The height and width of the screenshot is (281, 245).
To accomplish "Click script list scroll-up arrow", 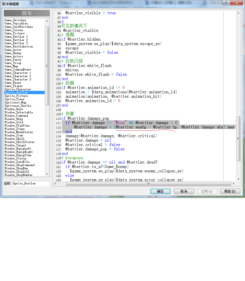I will tap(47, 21).
